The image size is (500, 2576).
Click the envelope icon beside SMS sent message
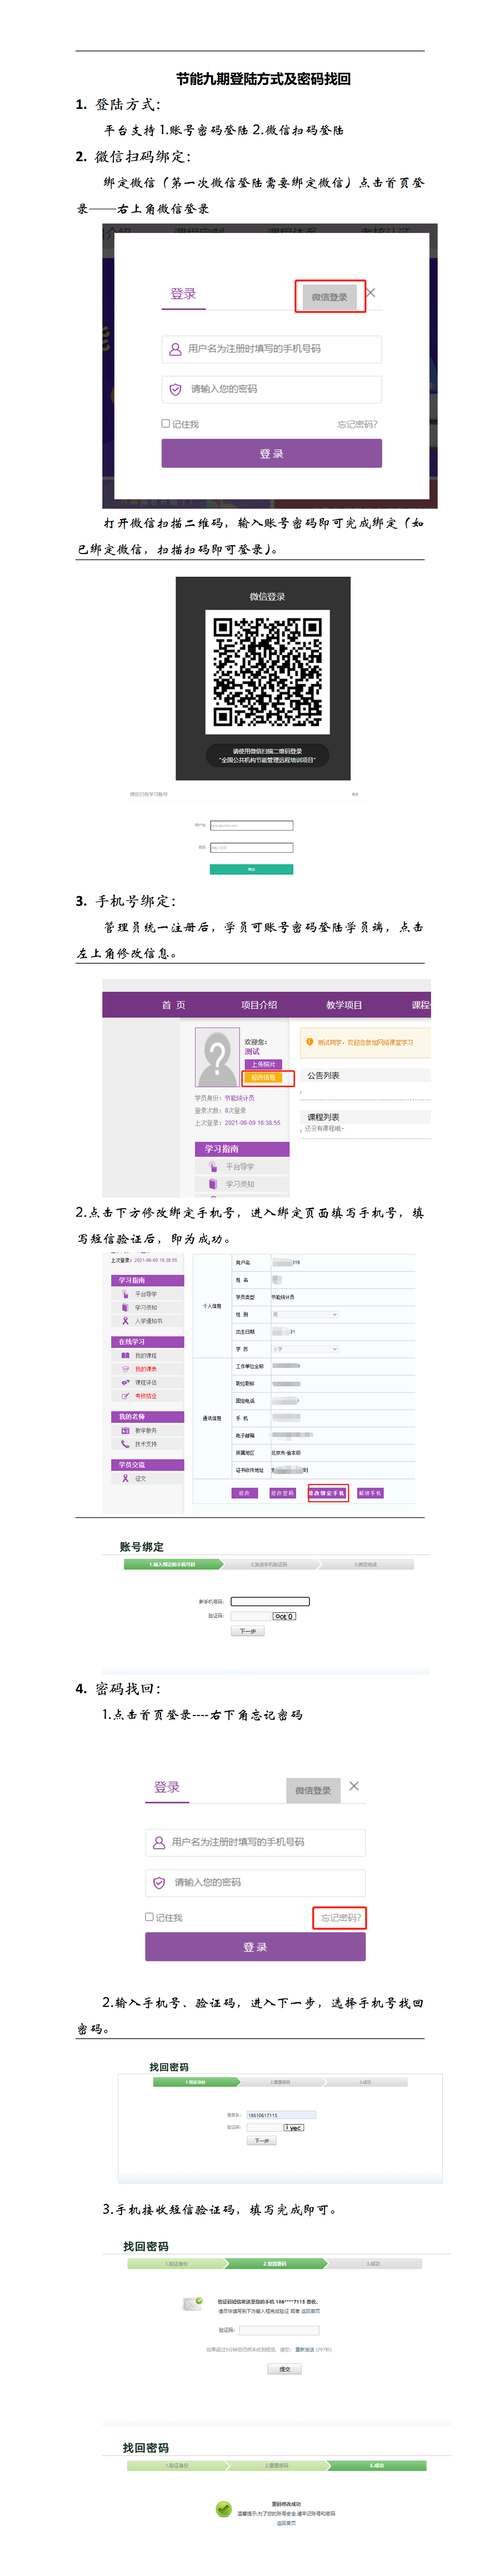[193, 2303]
